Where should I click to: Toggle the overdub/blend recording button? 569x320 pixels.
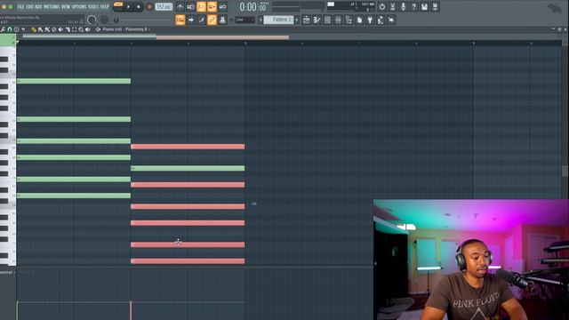point(212,6)
